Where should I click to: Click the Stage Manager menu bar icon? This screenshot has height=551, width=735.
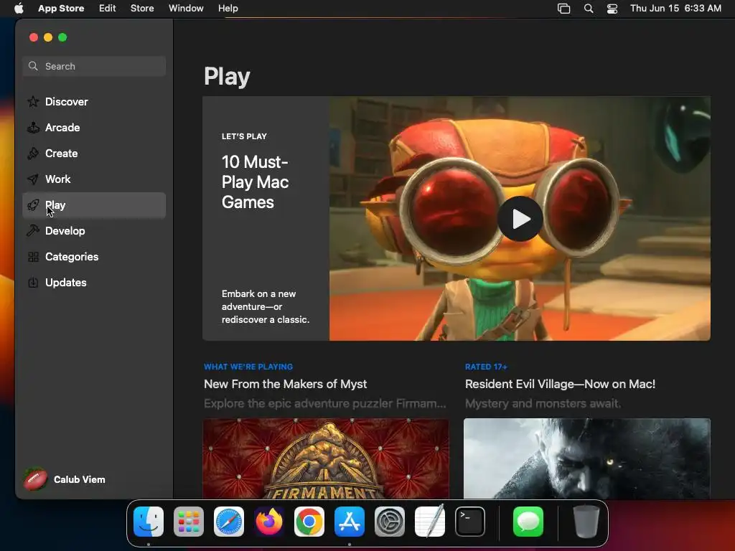coord(564,9)
